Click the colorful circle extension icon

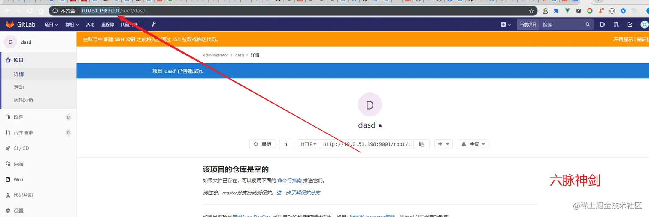click(590, 11)
